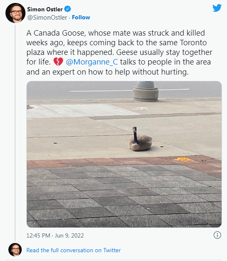Click the broken heart emoji in the tweet
This screenshot has height=261, width=227.
pyautogui.click(x=58, y=62)
